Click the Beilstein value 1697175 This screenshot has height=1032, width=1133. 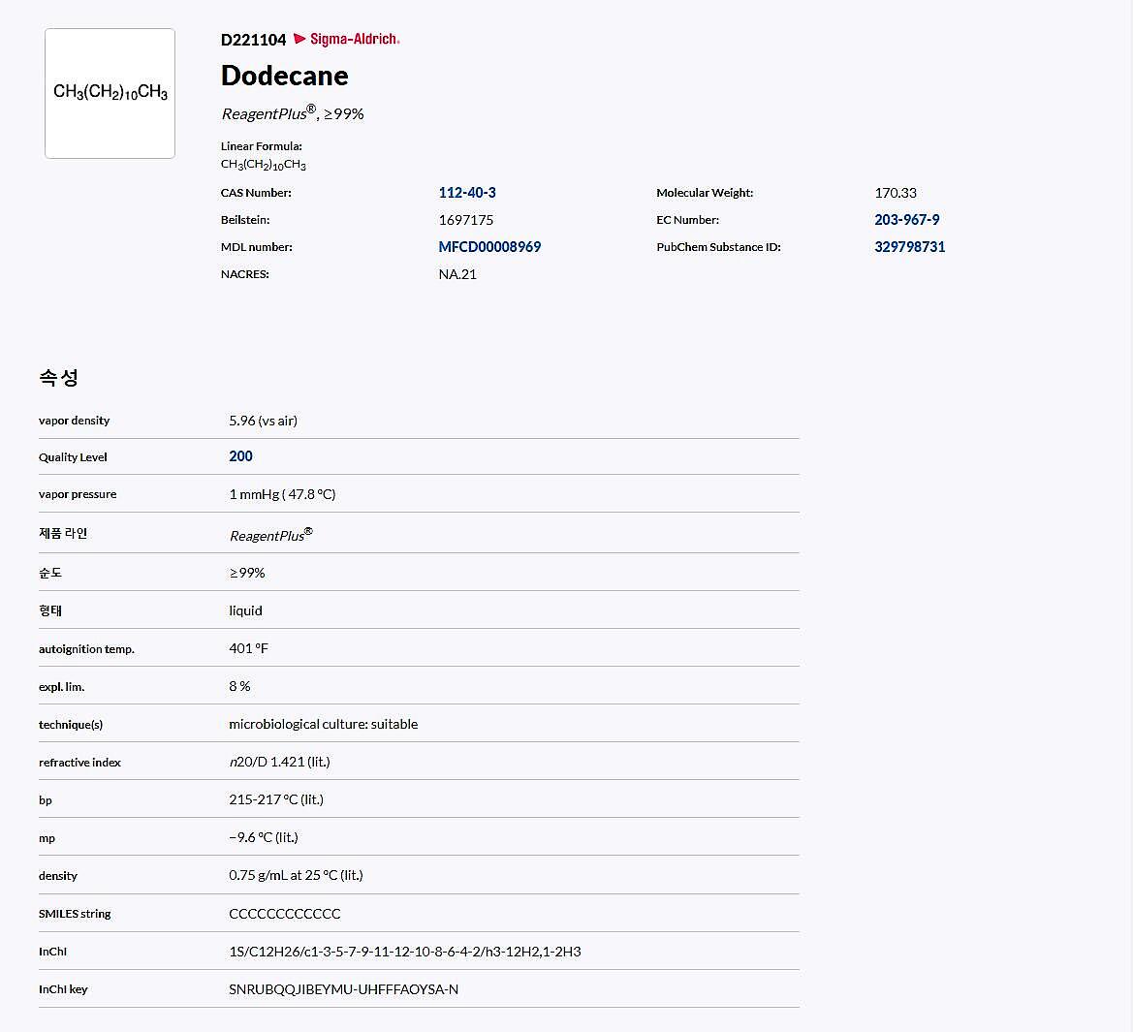[466, 220]
